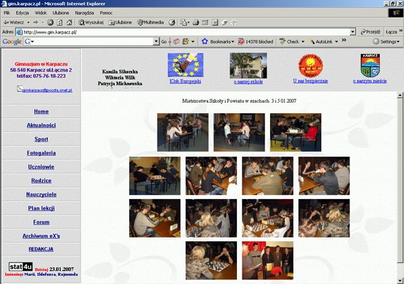The width and height of the screenshot is (404, 284).
Task: Open the Pomoc menu
Action: click(x=106, y=13)
